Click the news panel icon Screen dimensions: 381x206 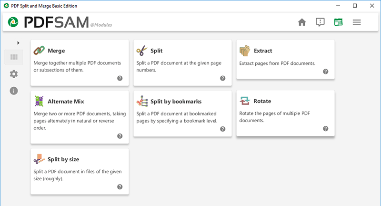click(338, 22)
